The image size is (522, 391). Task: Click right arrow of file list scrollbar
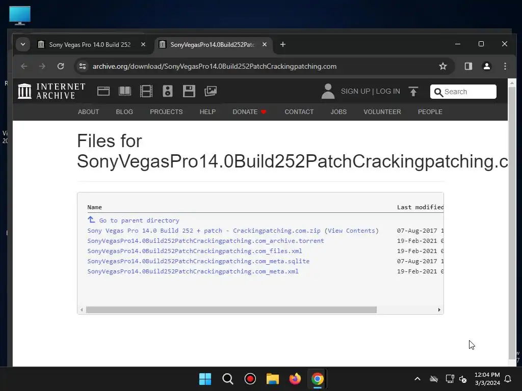coord(439,310)
